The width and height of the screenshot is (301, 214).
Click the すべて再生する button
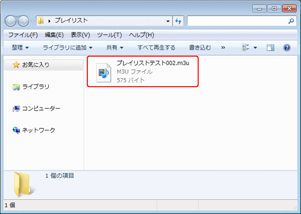[156, 48]
